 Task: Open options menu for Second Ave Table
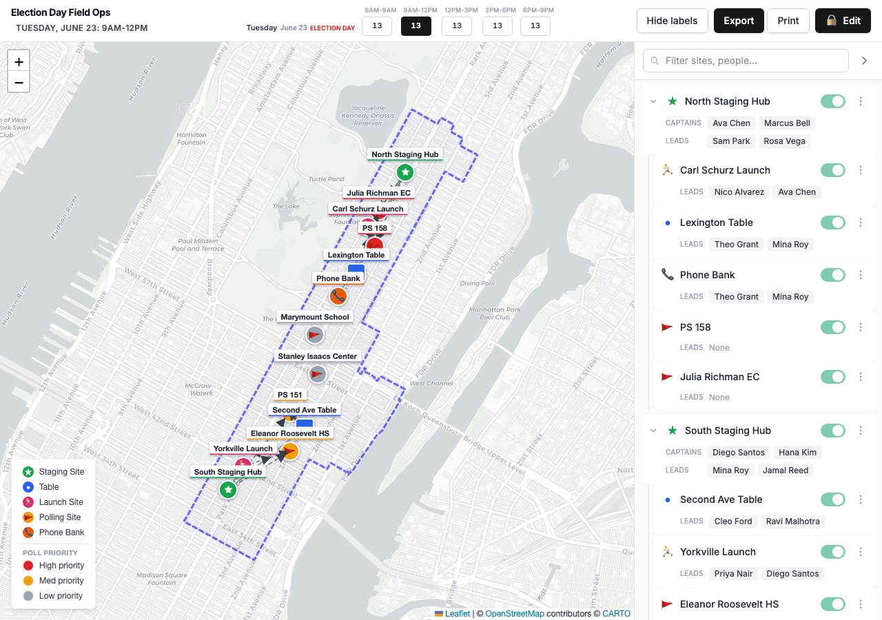tap(861, 499)
